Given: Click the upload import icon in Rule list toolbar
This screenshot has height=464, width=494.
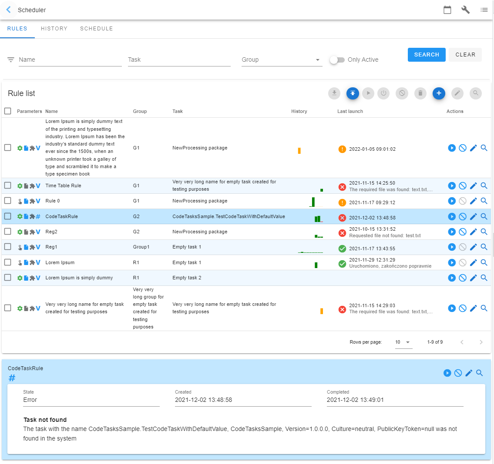Looking at the screenshot, I should click(353, 93).
